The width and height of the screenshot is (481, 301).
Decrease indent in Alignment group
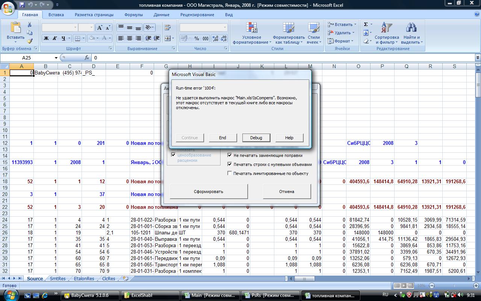pyautogui.click(x=148, y=38)
